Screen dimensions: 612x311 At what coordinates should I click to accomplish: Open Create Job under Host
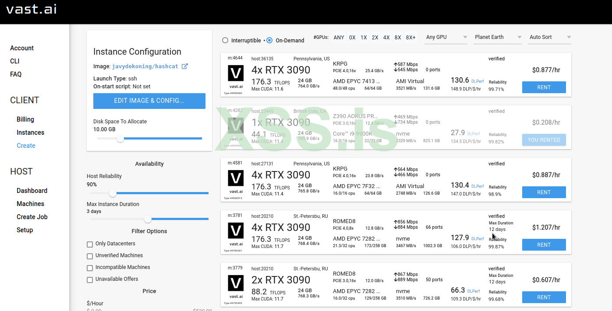(x=32, y=217)
